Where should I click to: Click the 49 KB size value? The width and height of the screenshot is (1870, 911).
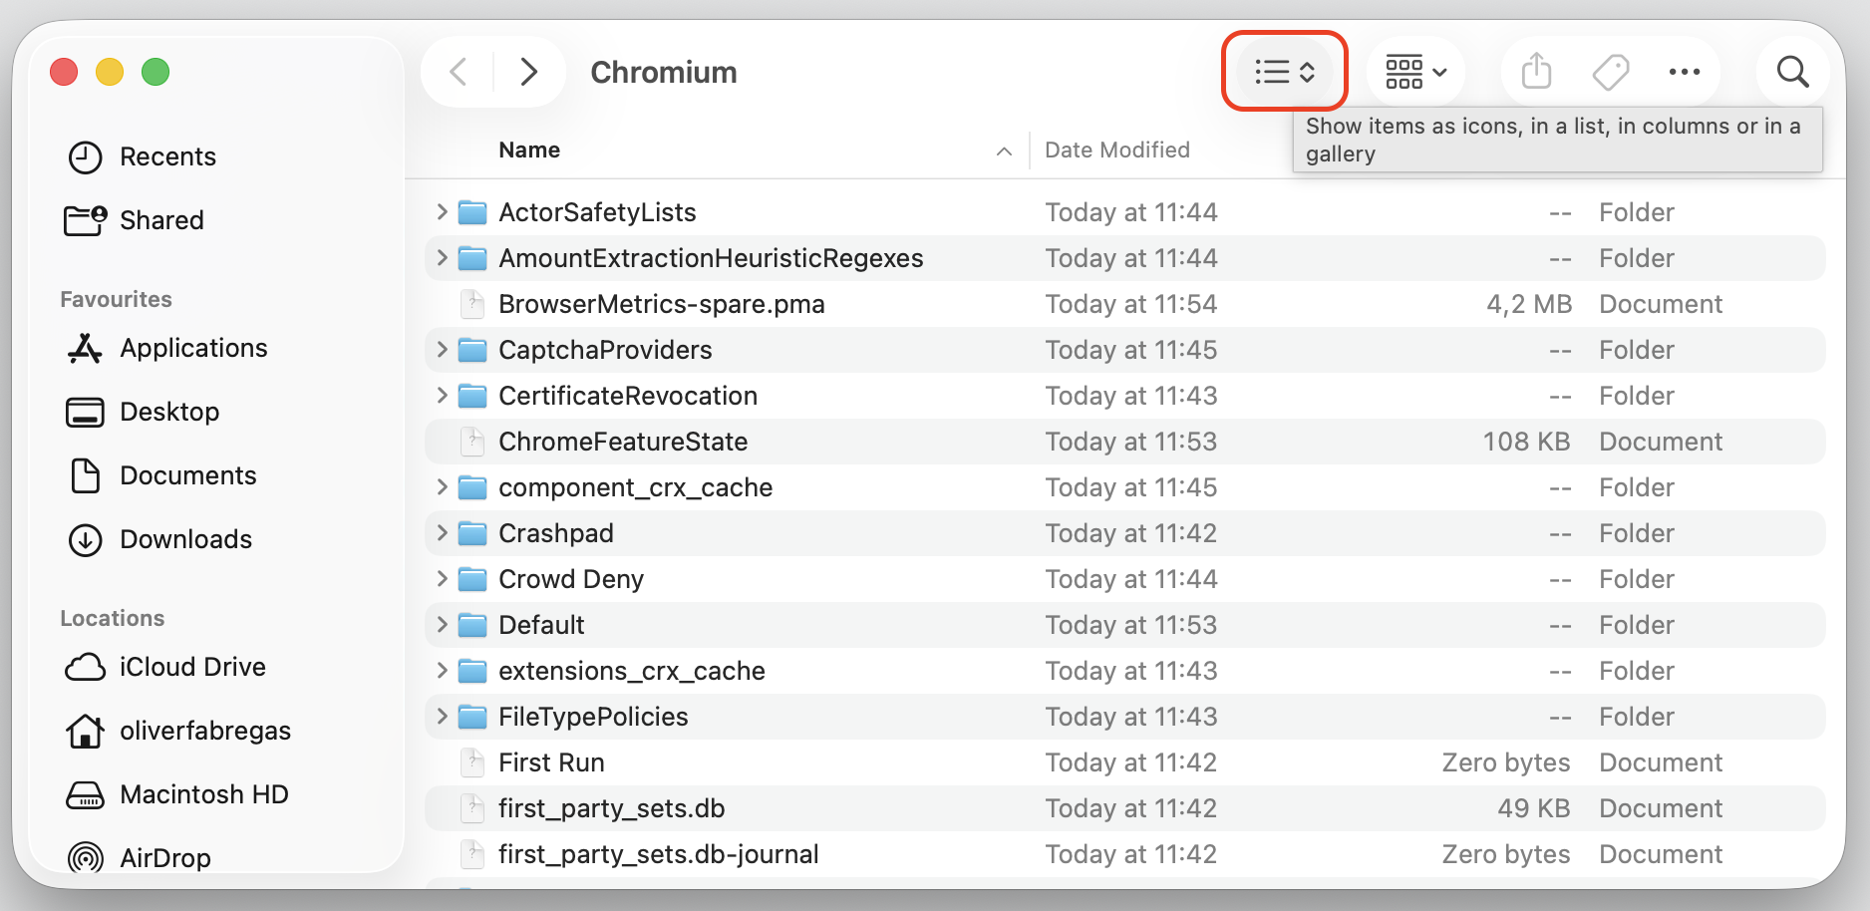tap(1533, 808)
